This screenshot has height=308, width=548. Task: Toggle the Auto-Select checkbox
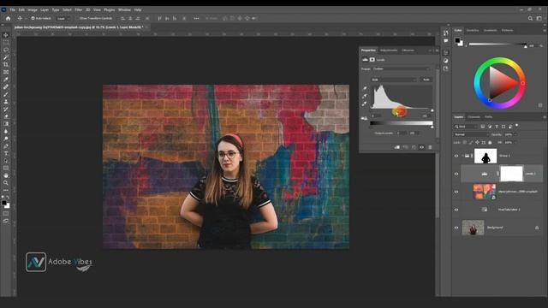coord(33,18)
